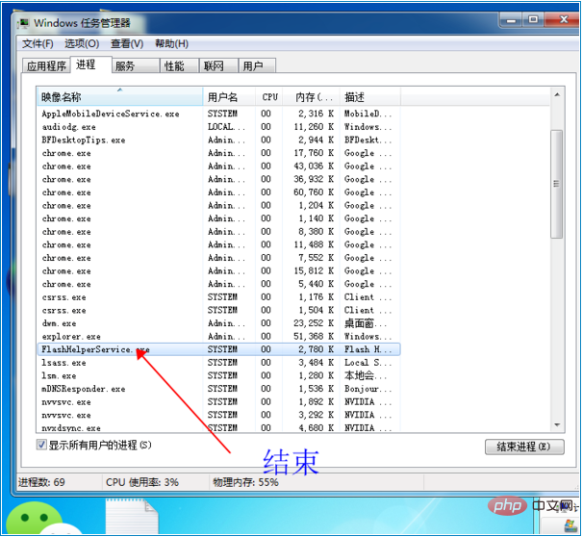Maximize the Task Manager window
583x537 pixels.
coord(533,19)
